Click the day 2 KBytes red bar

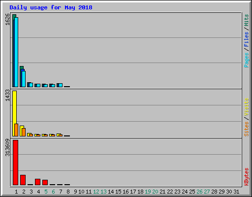(x=23, y=180)
